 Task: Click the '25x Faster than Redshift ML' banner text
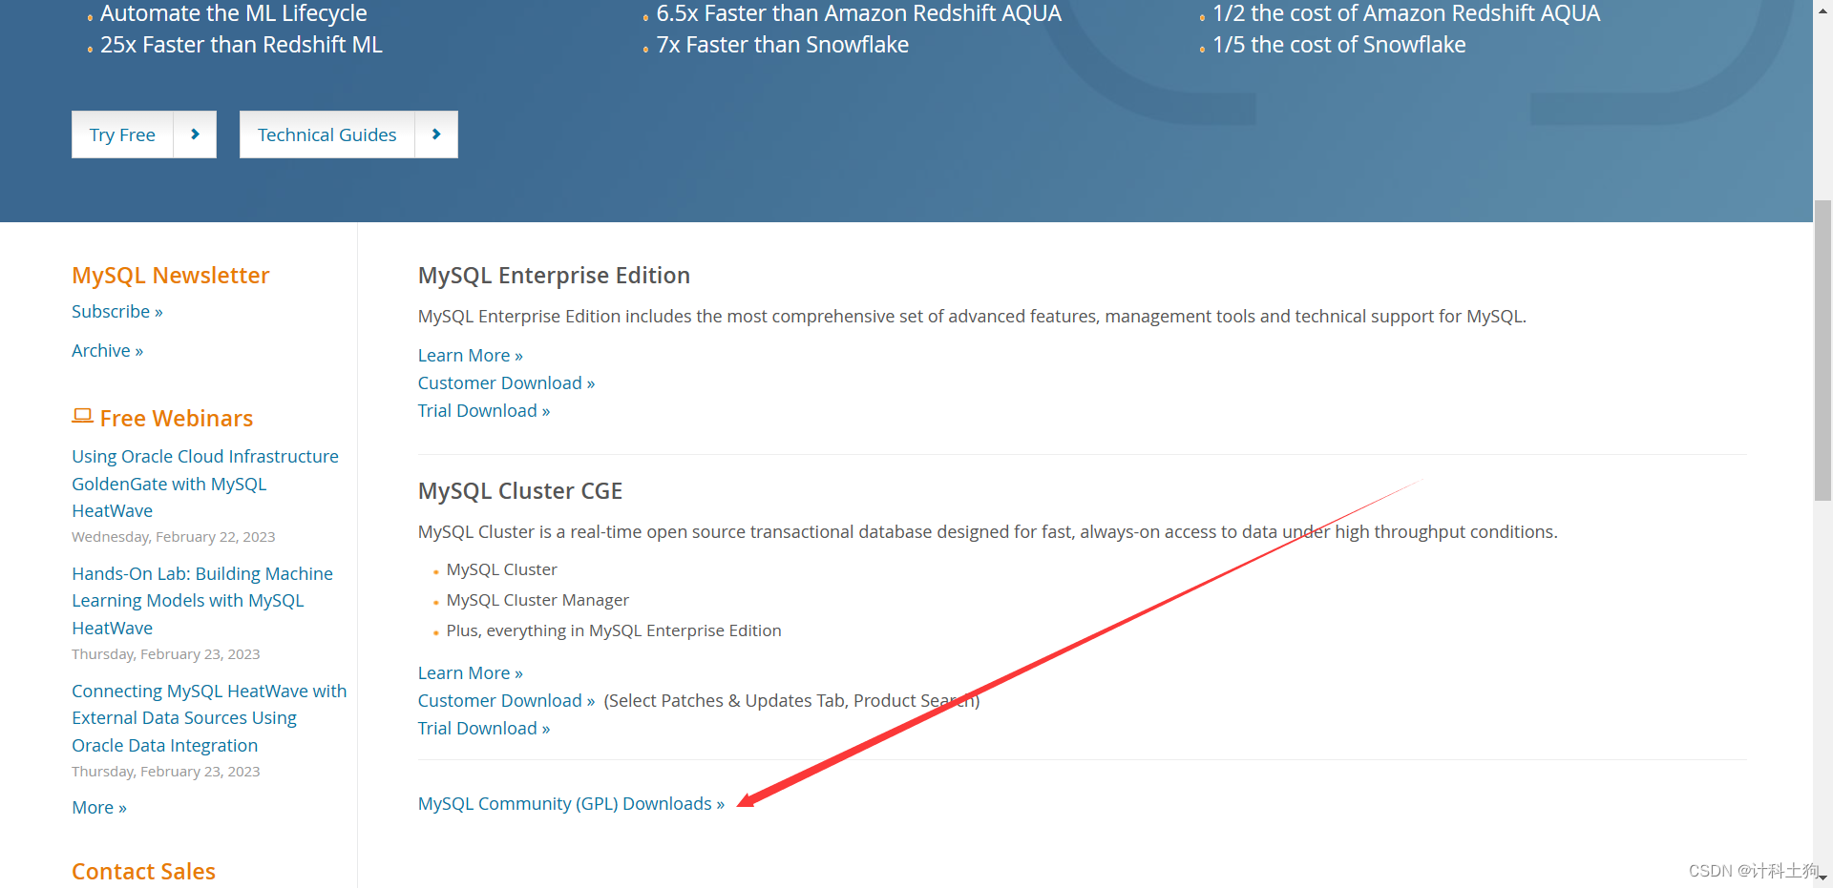(x=242, y=45)
